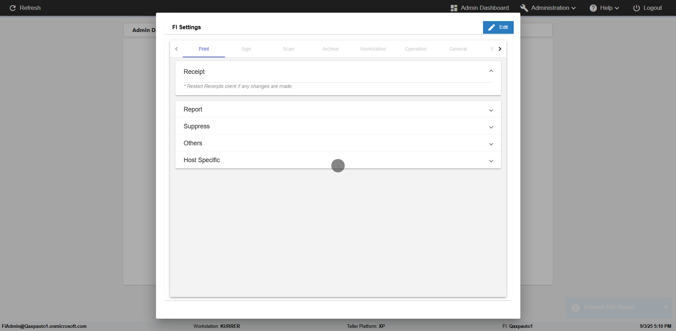Expand the Report section chevron
Viewport: 676px width, 331px height.
[491, 110]
